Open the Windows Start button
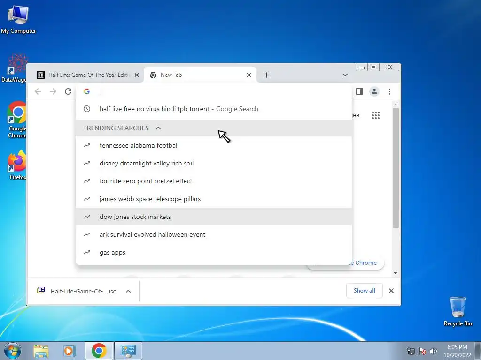This screenshot has height=360, width=481. (x=13, y=351)
